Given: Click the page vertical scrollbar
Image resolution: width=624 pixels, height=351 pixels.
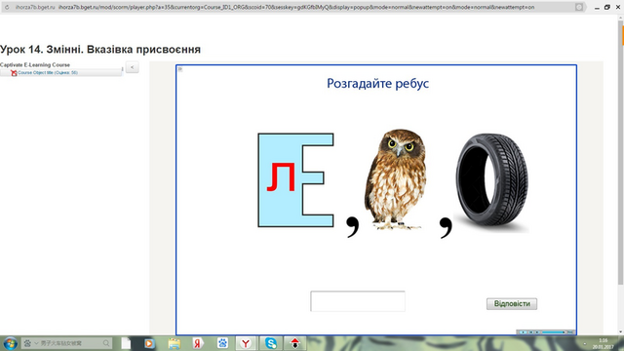Looking at the screenshot, I should pos(620,153).
